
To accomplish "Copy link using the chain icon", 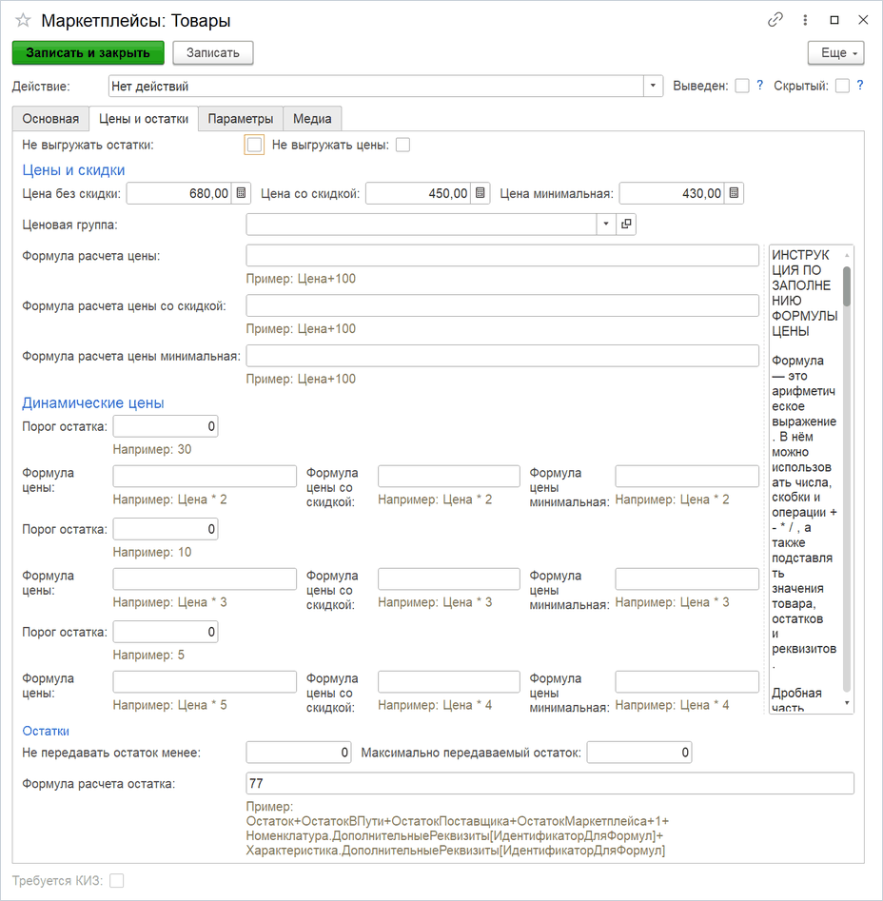I will [775, 20].
